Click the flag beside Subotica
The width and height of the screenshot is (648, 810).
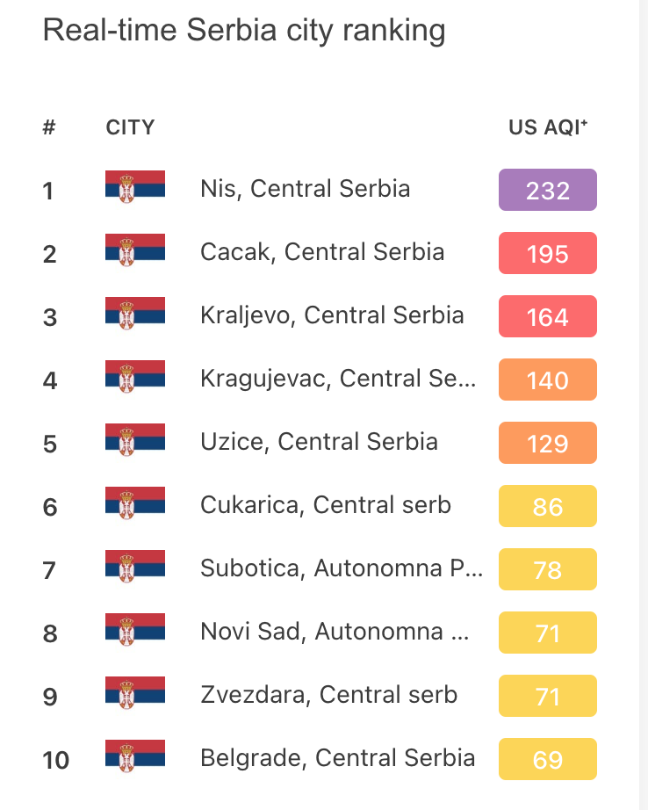135,568
